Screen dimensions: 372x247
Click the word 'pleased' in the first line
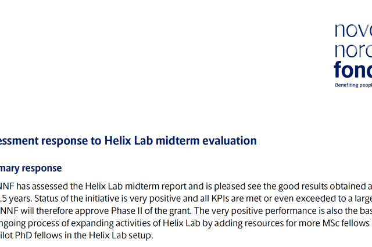click(230, 187)
